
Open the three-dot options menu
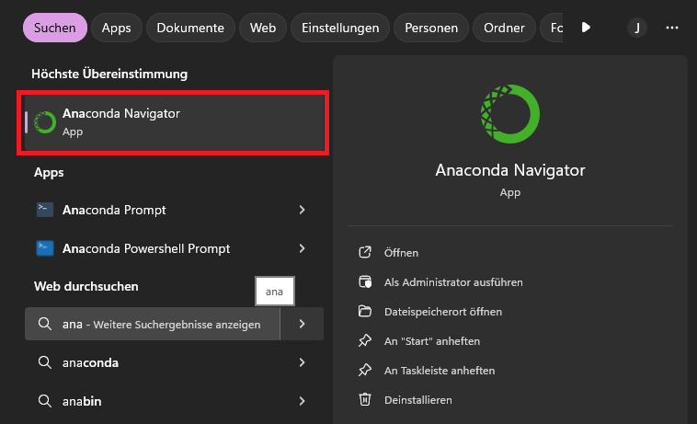pyautogui.click(x=671, y=28)
